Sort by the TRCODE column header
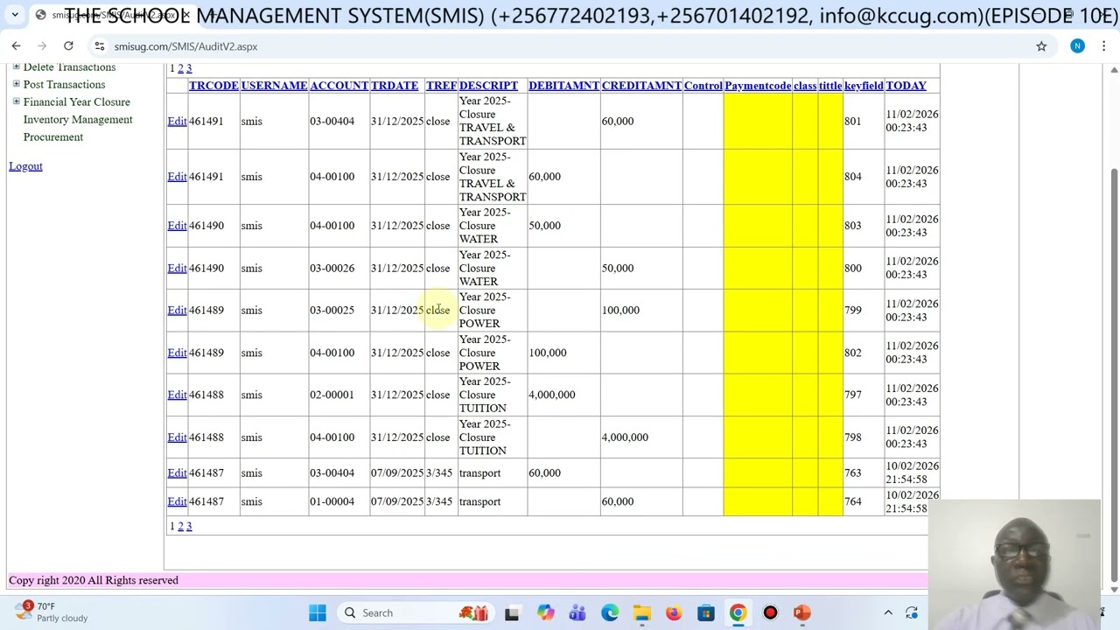The image size is (1120, 630). [213, 86]
